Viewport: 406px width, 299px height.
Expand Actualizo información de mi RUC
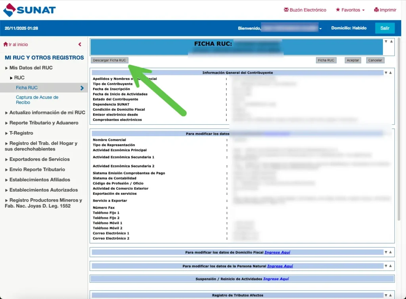pyautogui.click(x=47, y=112)
